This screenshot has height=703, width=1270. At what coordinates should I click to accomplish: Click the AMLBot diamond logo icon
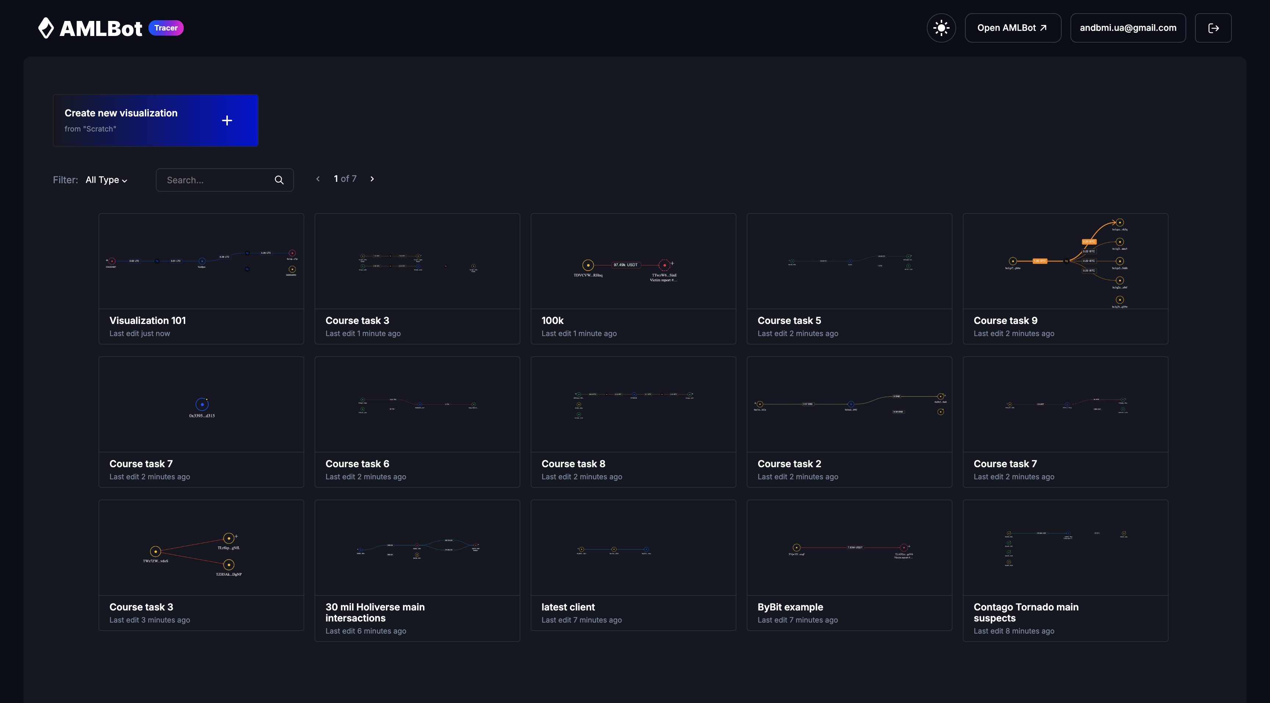pyautogui.click(x=46, y=28)
